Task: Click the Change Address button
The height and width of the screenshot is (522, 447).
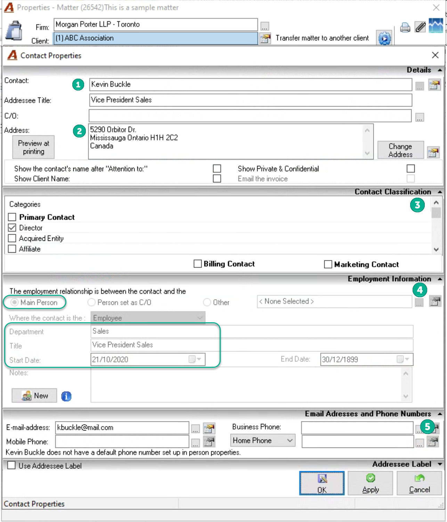Action: [x=400, y=150]
